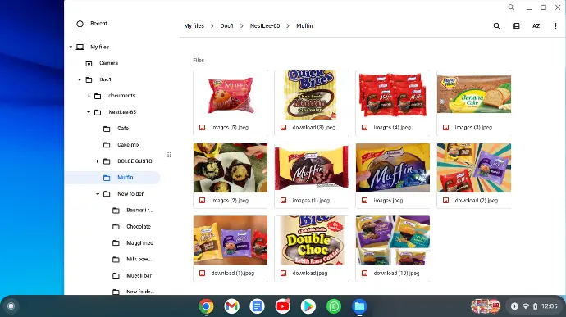Open system tray showing time 12:05
566x317 pixels.
point(535,306)
